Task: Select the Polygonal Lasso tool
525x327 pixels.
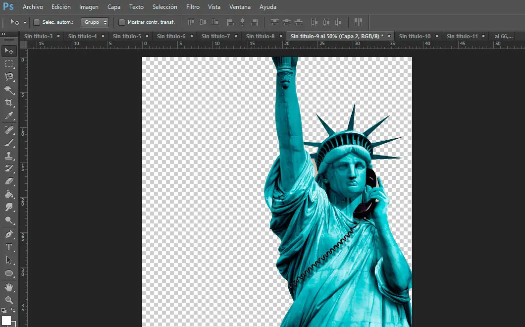Action: 9,77
